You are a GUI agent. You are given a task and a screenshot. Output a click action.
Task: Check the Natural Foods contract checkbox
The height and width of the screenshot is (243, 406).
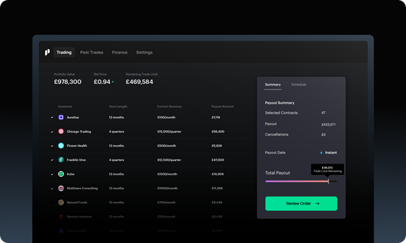[52, 203]
